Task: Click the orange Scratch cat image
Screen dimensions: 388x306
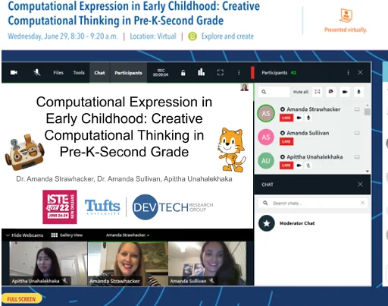Action: (x=231, y=150)
